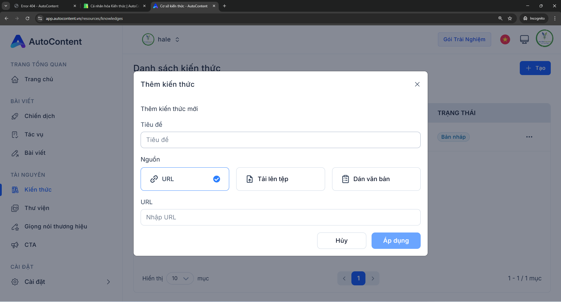This screenshot has width=561, height=302.
Task: Click the Vietnam flag language icon
Action: pos(505,39)
